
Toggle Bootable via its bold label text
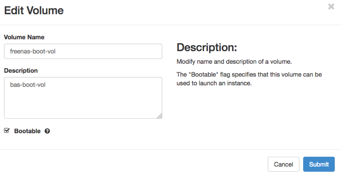pyautogui.click(x=27, y=131)
